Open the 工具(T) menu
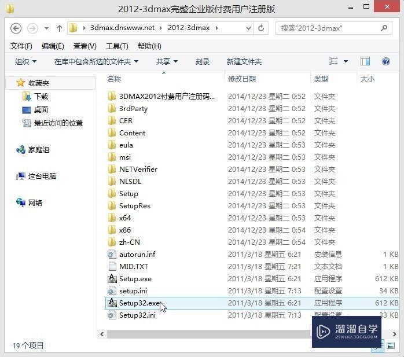Viewport: 404px width, 357px height. (x=117, y=46)
